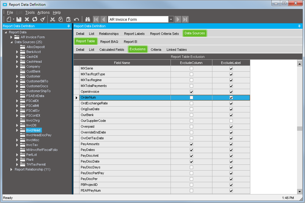
Task: Undo the last change
Action: 76,19
